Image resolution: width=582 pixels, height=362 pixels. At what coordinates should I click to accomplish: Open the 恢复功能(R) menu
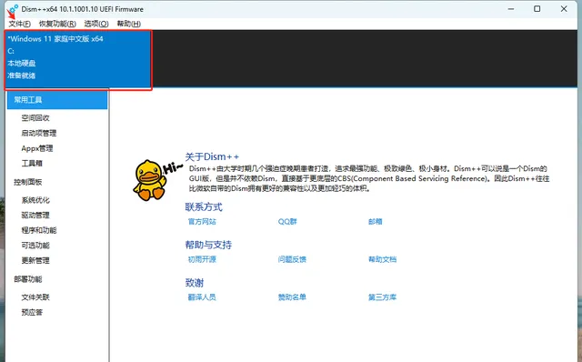point(57,24)
